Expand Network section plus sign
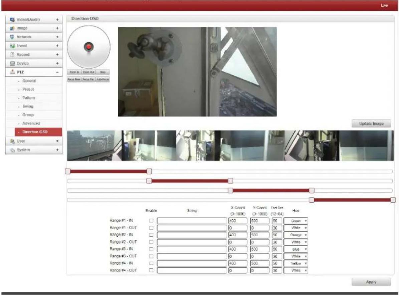The height and width of the screenshot is (295, 399). (x=57, y=37)
